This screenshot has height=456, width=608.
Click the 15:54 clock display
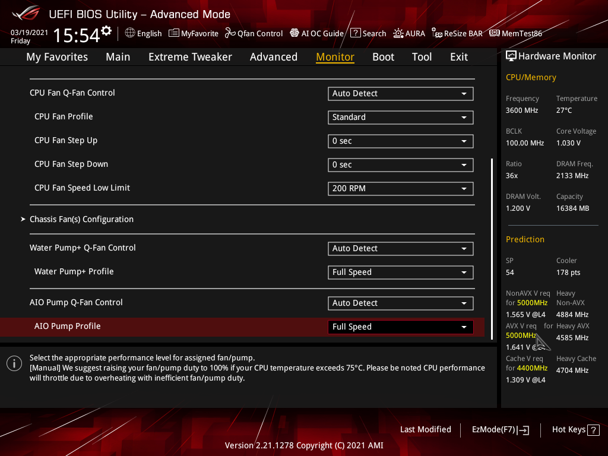77,35
